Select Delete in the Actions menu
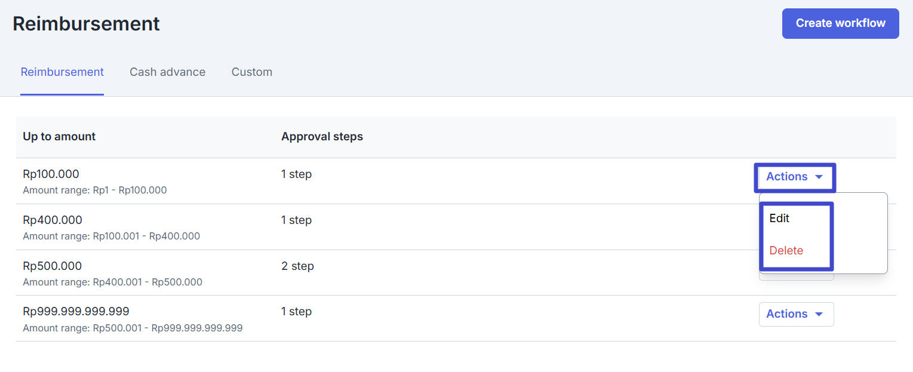913x372 pixels. [x=786, y=251]
